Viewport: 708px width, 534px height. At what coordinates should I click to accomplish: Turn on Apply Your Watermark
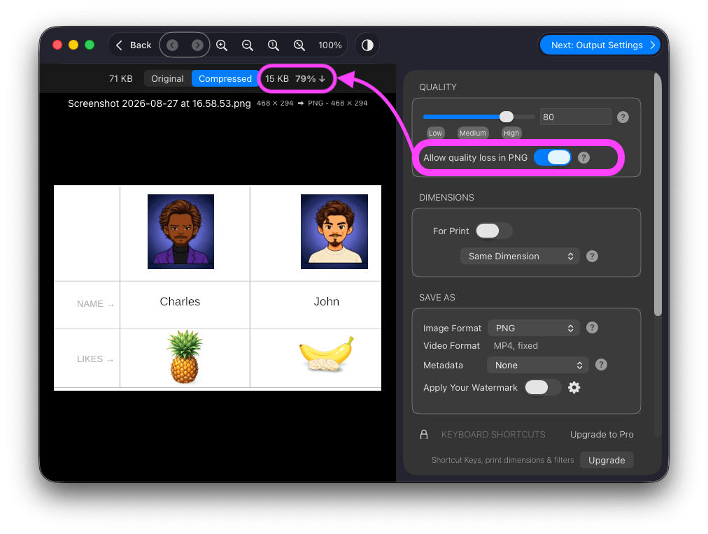pos(543,387)
